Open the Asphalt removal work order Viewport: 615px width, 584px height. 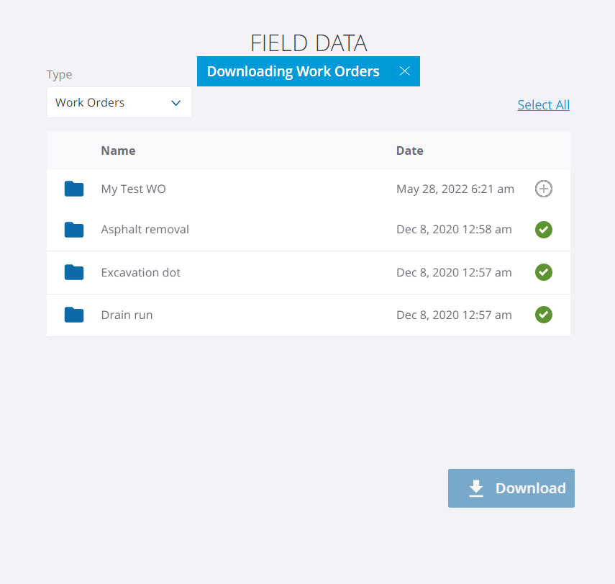pyautogui.click(x=145, y=230)
